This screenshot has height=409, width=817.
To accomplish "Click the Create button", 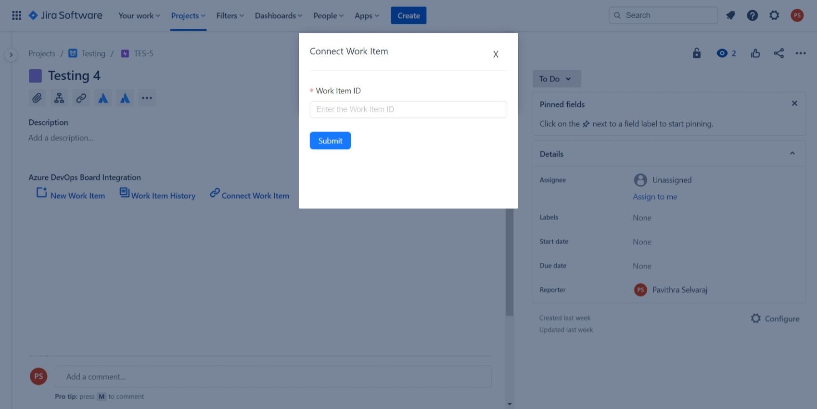I will [408, 15].
